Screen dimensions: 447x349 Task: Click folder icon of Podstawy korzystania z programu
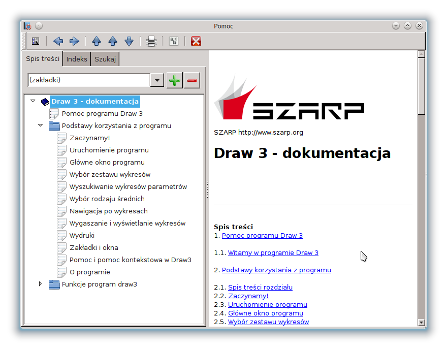coord(54,126)
